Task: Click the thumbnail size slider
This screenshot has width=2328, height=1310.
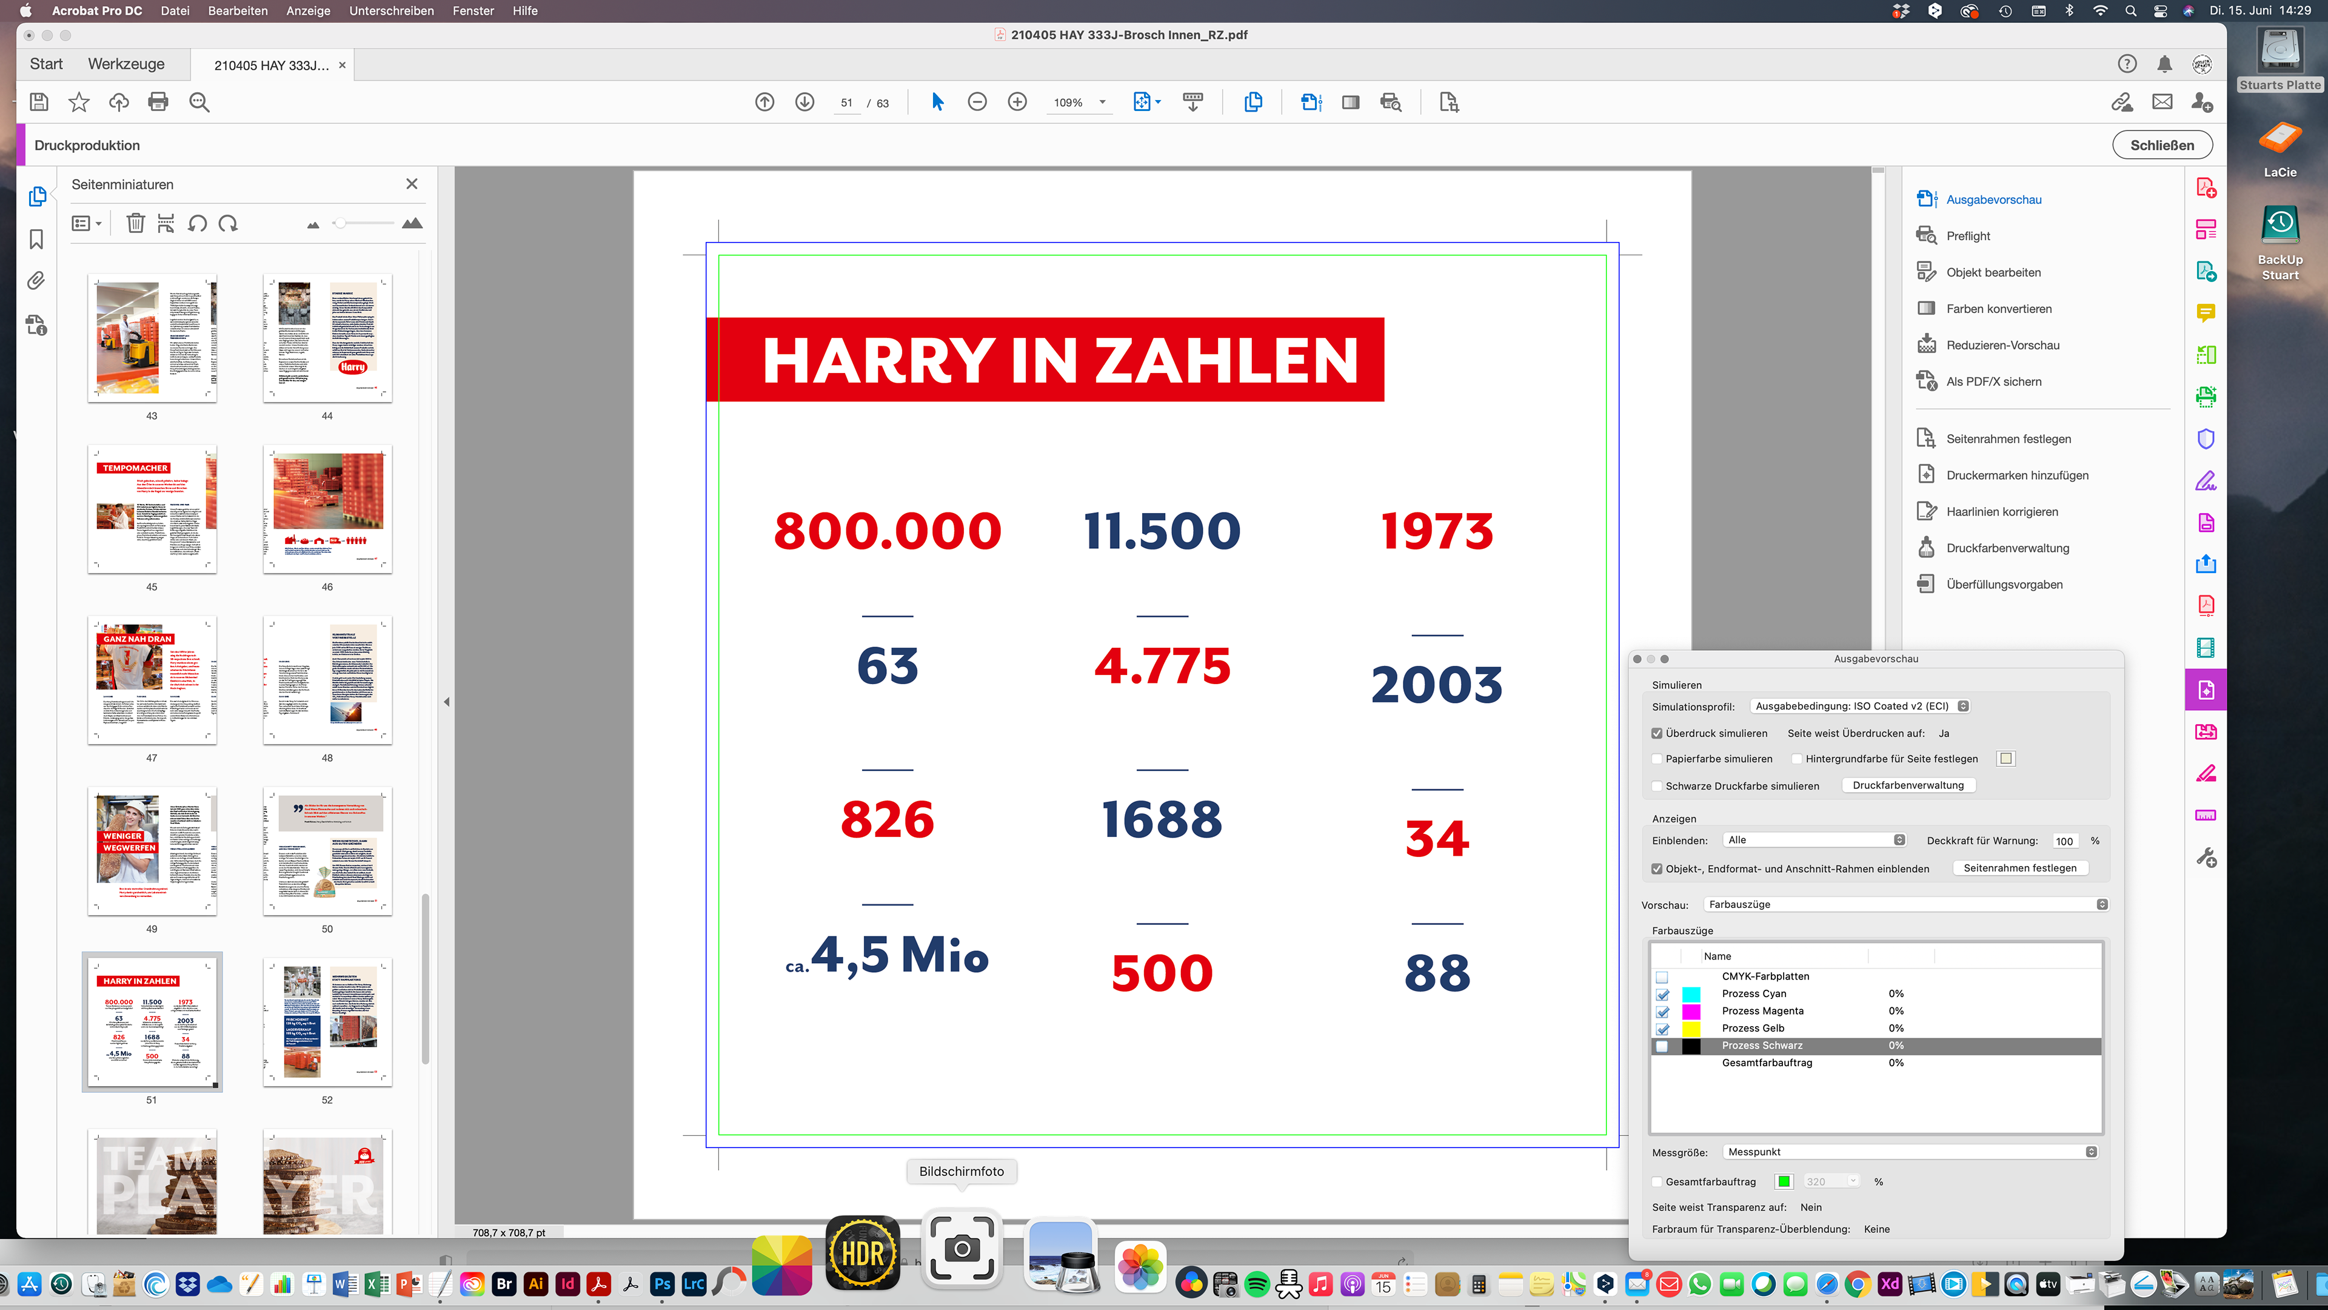Action: point(363,223)
